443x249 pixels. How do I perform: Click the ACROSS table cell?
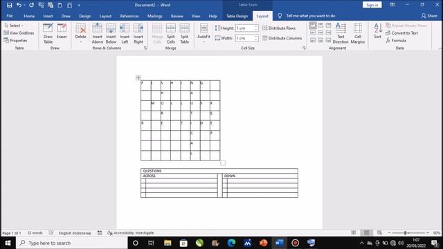(x=179, y=176)
